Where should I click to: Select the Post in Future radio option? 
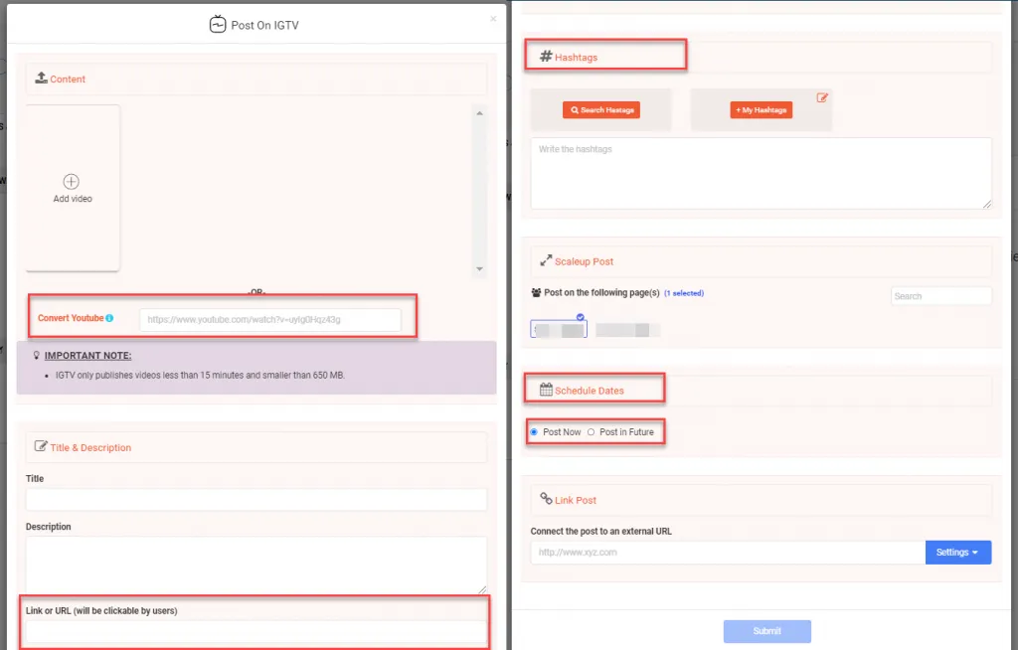591,432
